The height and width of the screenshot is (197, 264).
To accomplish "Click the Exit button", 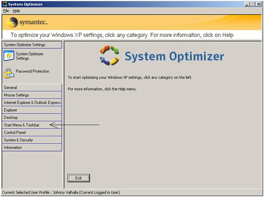I will point(79,178).
